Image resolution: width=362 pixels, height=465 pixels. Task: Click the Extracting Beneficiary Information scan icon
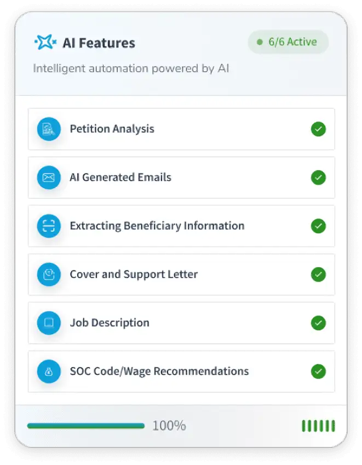click(49, 226)
